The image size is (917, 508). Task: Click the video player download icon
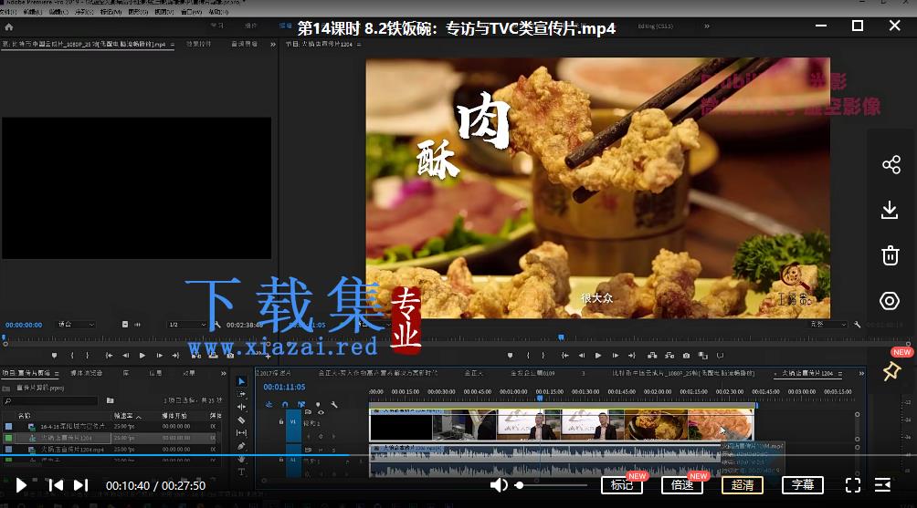click(x=890, y=210)
